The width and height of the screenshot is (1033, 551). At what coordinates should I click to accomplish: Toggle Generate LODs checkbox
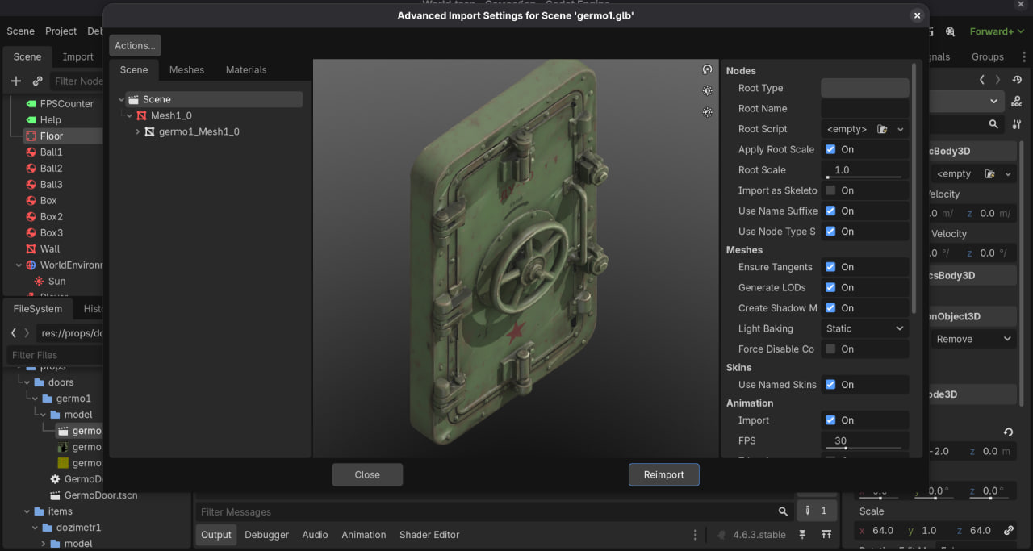830,287
